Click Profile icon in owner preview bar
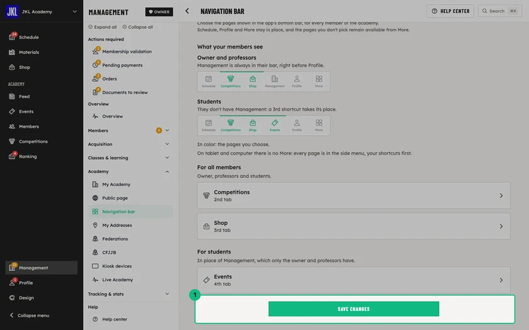The image size is (529, 330). click(x=297, y=79)
